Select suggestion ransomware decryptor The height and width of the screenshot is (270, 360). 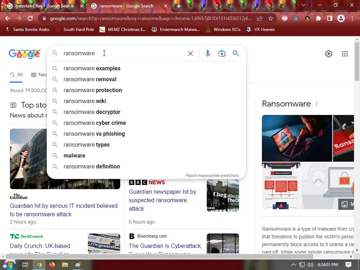click(x=146, y=112)
